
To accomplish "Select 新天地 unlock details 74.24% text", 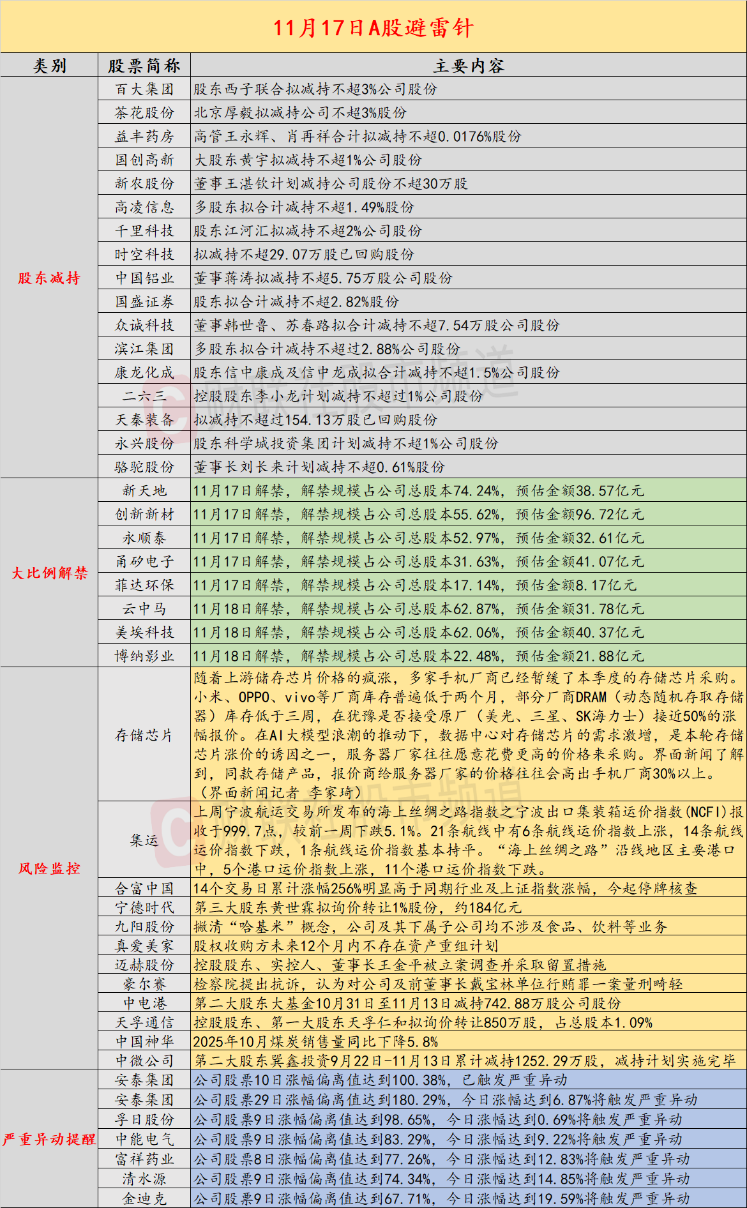I will (x=419, y=491).
